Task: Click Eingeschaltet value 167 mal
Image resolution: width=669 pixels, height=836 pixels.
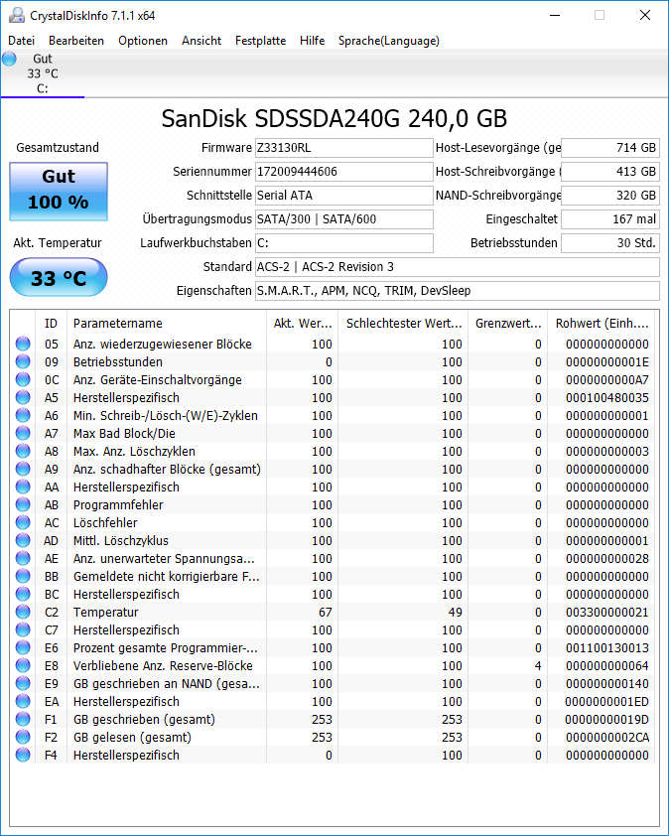Action: 610,219
